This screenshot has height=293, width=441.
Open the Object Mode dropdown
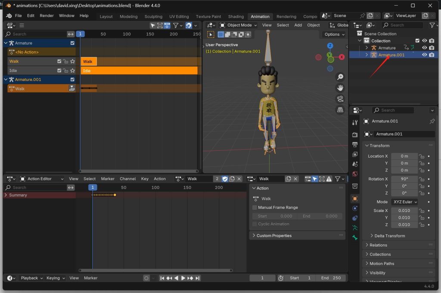click(239, 25)
